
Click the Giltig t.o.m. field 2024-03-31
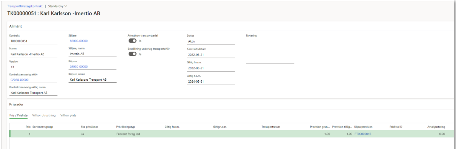[211, 81]
